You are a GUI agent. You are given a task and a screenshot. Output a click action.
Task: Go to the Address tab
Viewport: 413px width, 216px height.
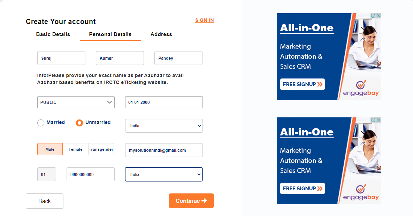[x=161, y=34]
